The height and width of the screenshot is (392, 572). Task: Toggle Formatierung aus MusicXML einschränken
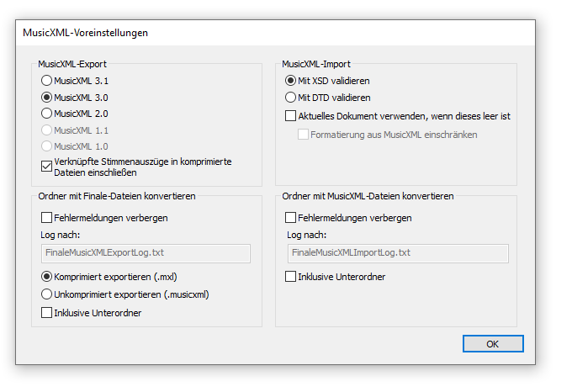click(x=303, y=135)
